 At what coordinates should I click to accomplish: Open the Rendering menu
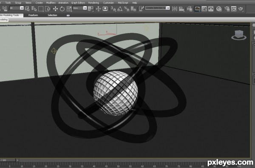[93, 3]
